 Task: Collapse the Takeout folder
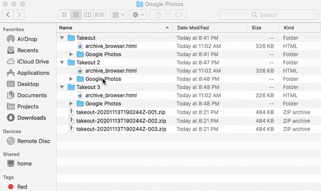tap(62, 38)
